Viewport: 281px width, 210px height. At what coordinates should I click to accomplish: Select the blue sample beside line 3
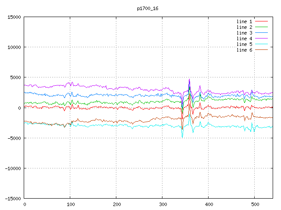pyautogui.click(x=262, y=33)
